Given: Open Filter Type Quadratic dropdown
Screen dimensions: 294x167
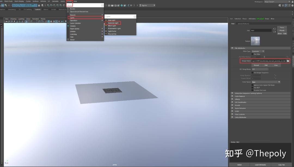Looking at the screenshot, I should click(x=258, y=51).
